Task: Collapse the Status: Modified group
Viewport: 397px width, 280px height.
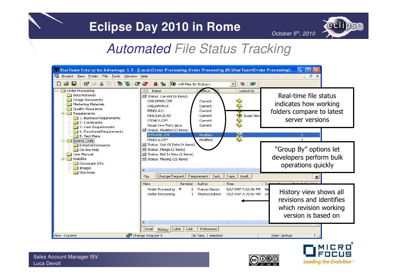Action: 144,130
